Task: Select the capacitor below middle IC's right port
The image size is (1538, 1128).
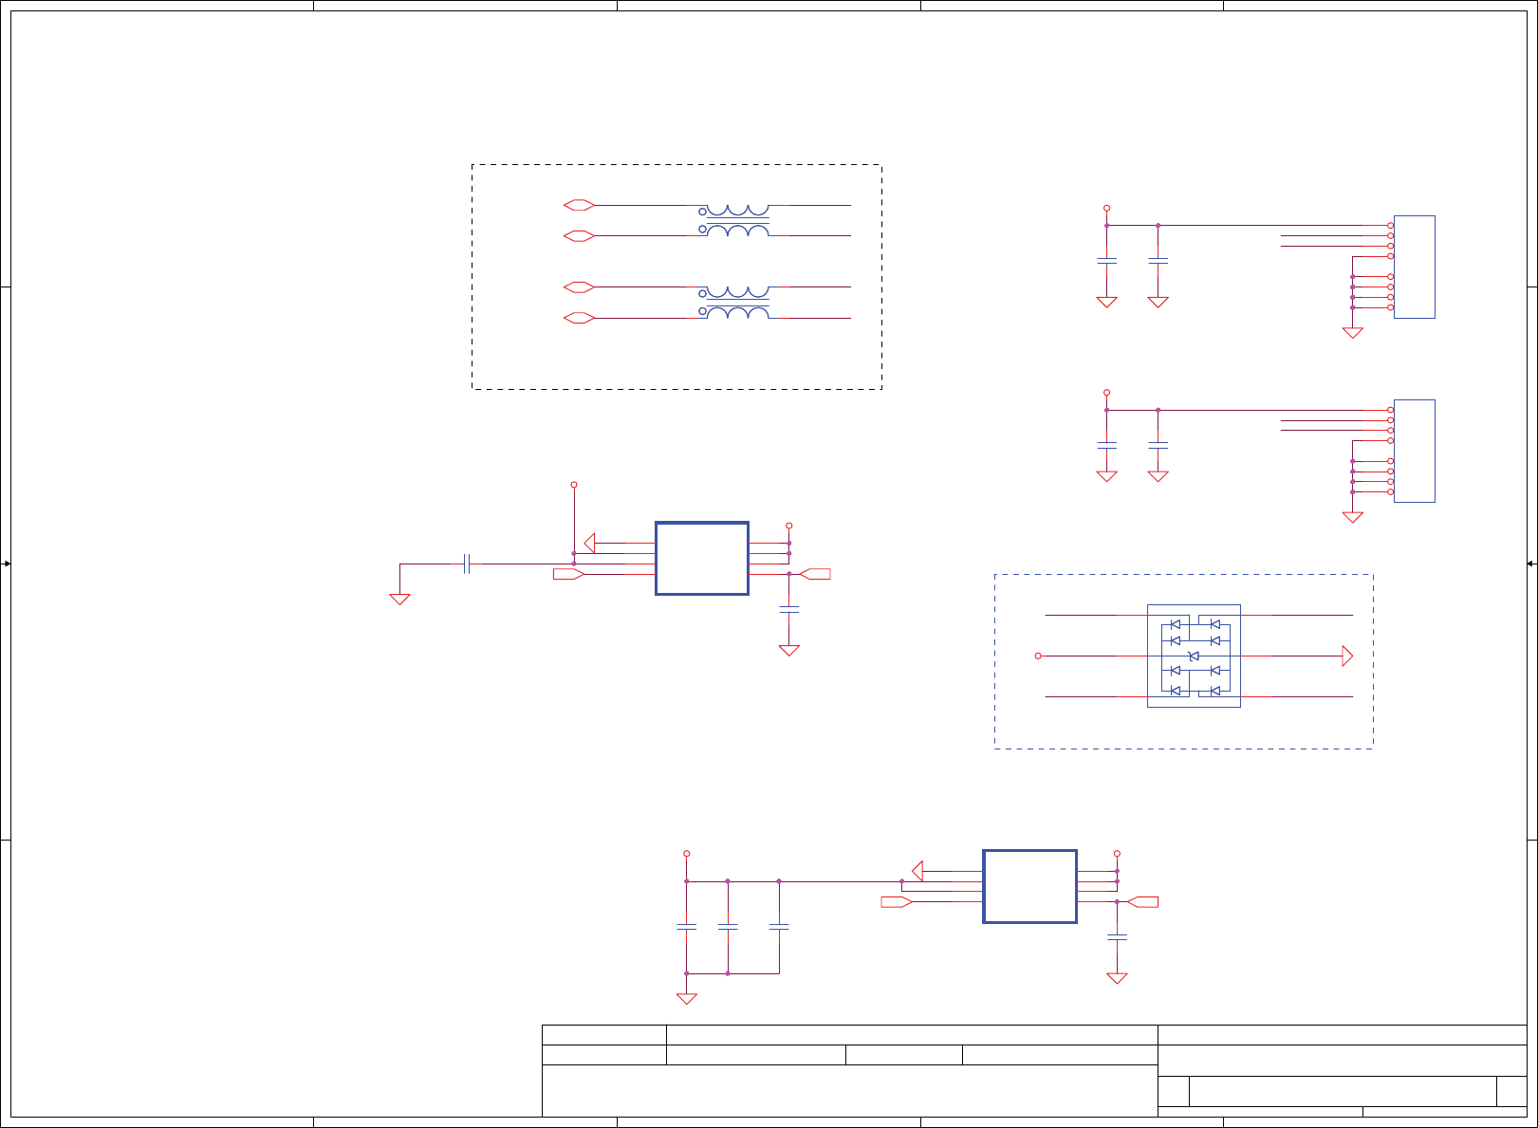Action: point(788,609)
